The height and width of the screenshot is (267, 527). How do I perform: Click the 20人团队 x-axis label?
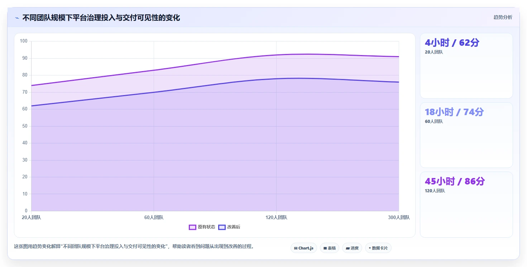(32, 217)
